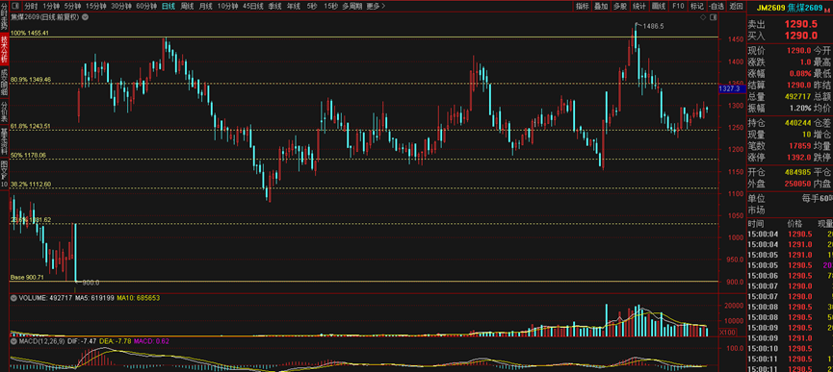The height and width of the screenshot is (372, 833).
Task: Toggle 叠加 overlay comparison
Action: click(x=601, y=7)
